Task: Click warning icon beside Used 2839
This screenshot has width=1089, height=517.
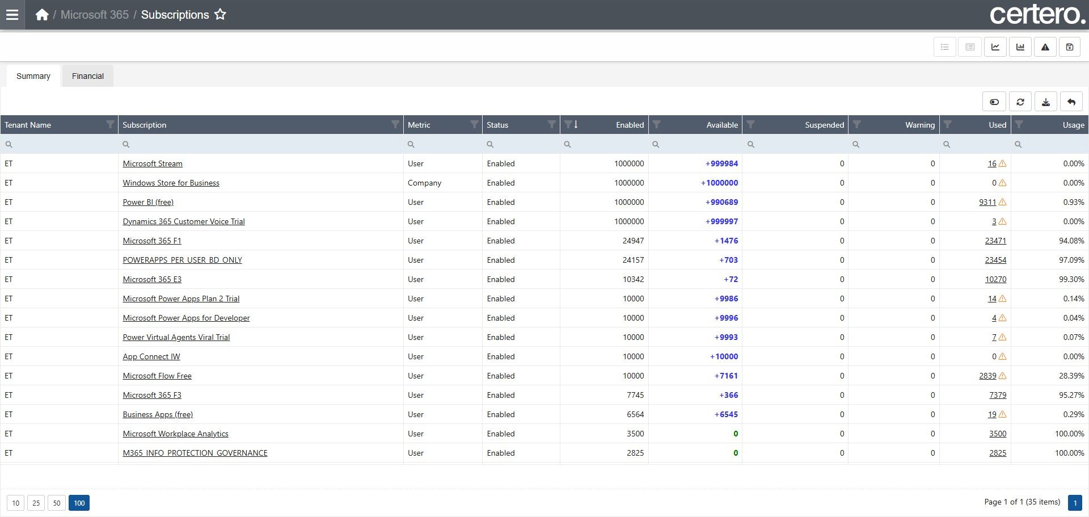Action: (1002, 376)
